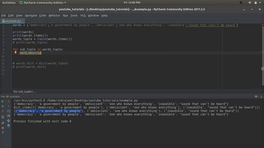Open the Tools menu

[74, 16]
